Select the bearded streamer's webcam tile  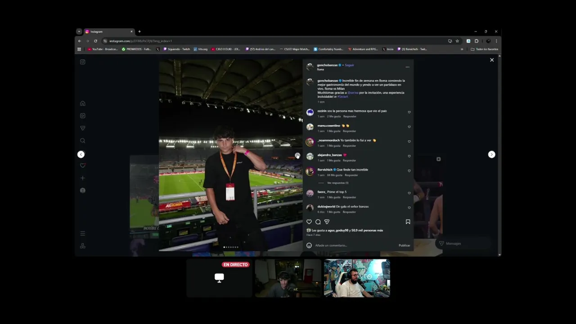357,278
